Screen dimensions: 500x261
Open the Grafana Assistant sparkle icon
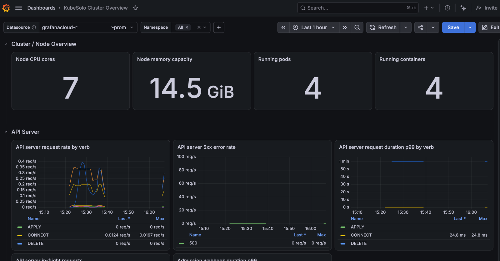(x=463, y=8)
